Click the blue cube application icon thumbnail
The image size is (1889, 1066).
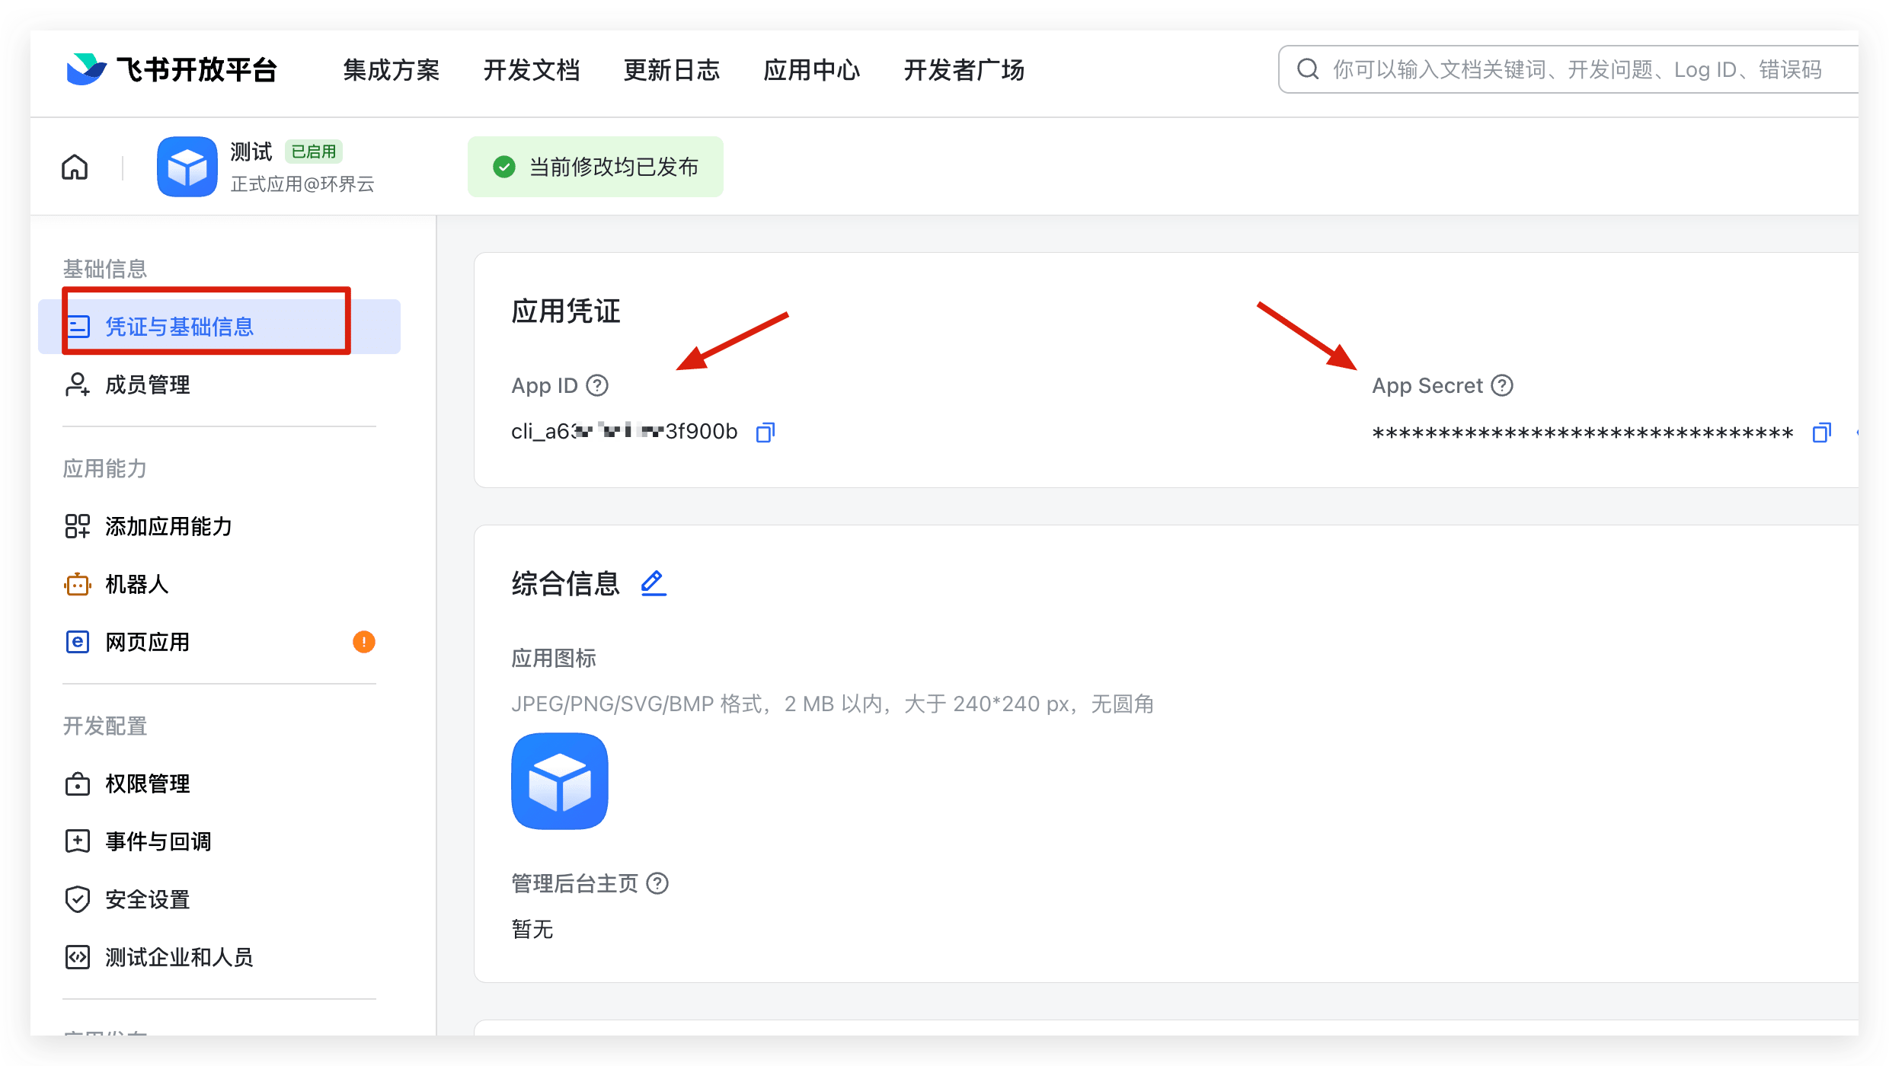tap(560, 781)
